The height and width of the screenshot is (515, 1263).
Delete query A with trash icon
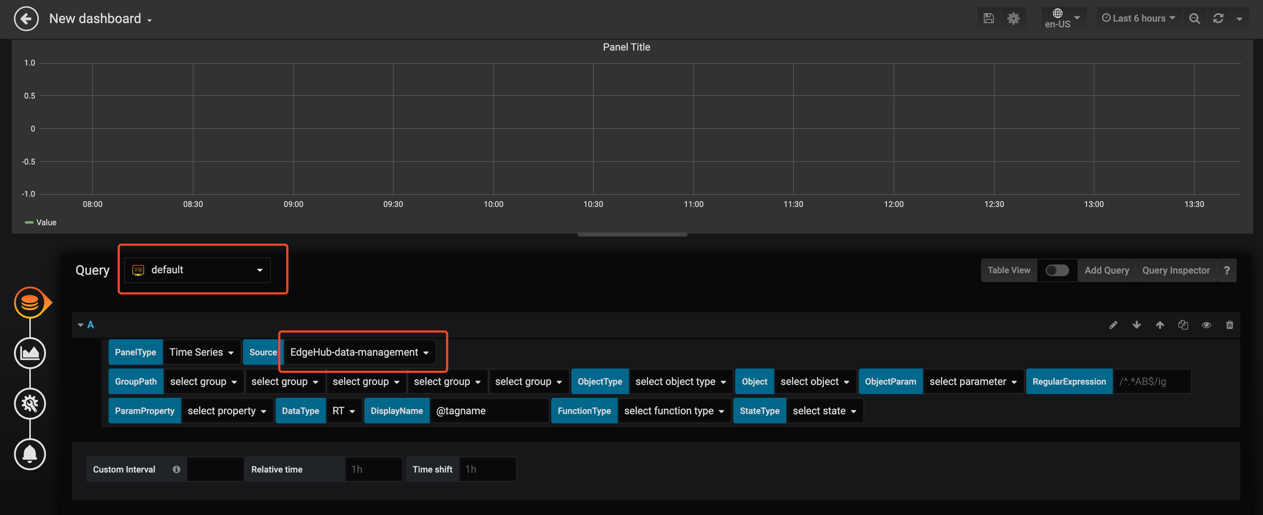click(1229, 325)
